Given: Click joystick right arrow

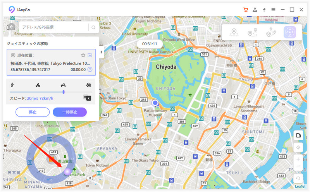Looking at the screenshot, I should pos(73,159).
